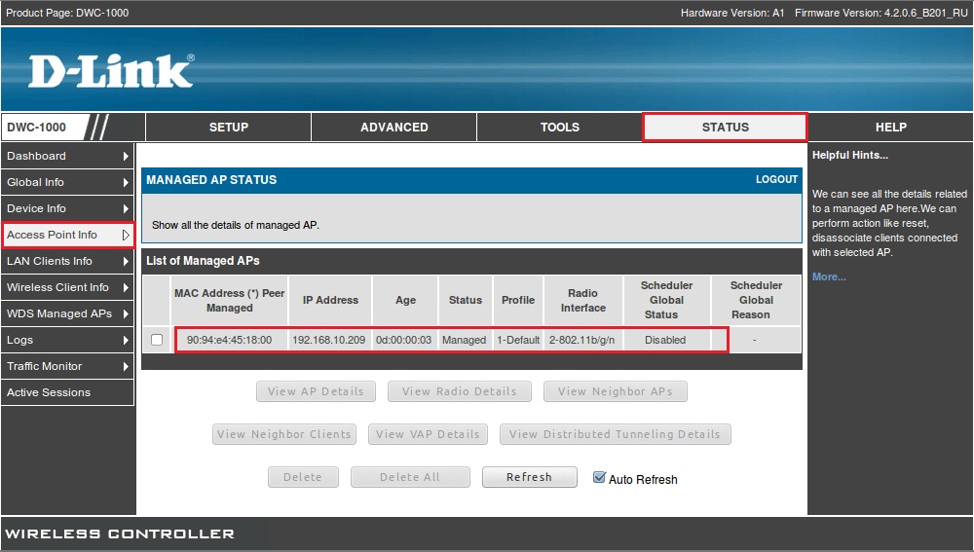Open the More... helpful hints link
Screen dimensions: 974x552
pos(829,276)
